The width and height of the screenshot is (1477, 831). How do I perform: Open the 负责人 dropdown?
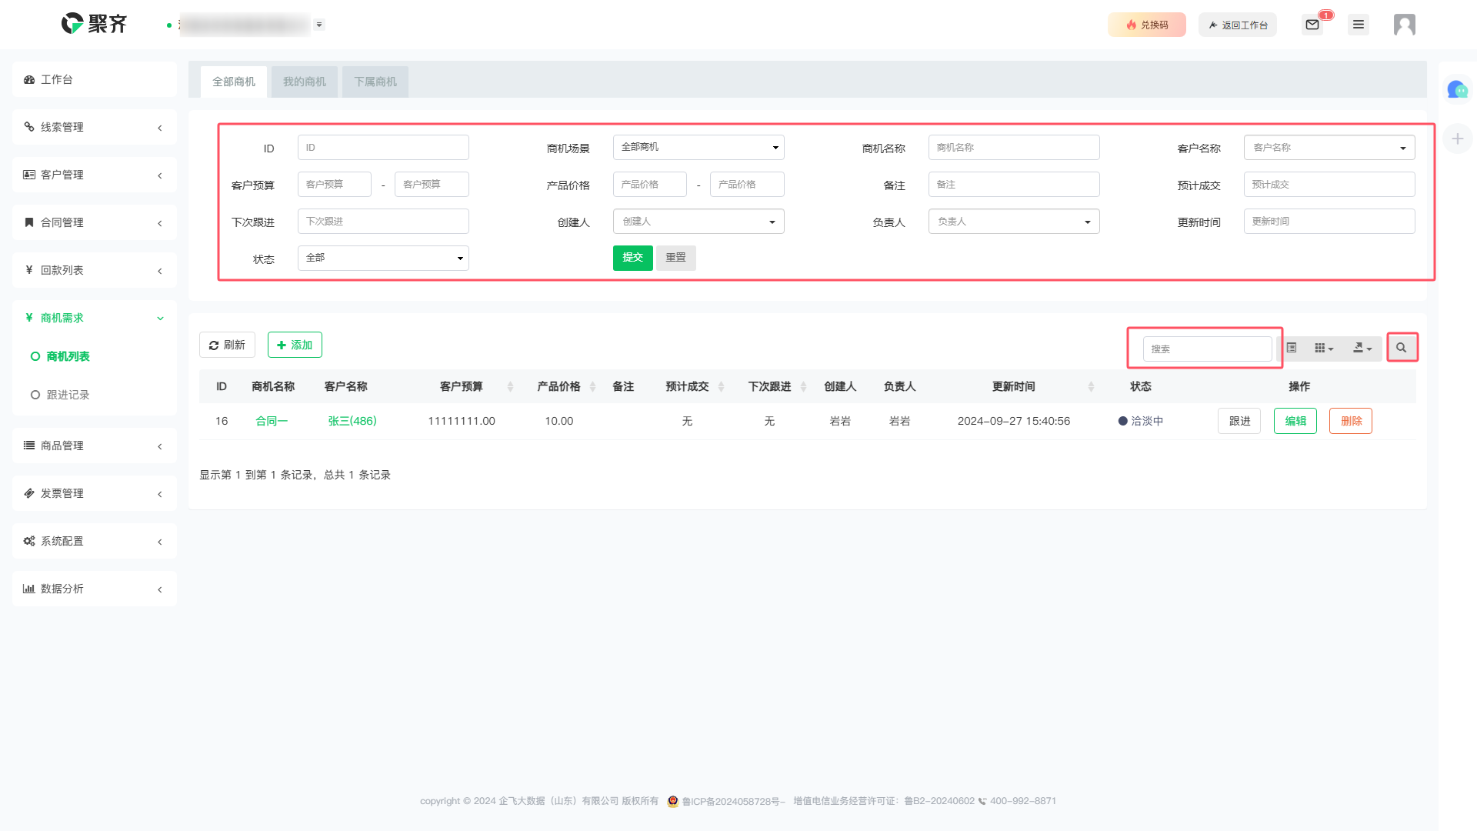click(x=1014, y=222)
